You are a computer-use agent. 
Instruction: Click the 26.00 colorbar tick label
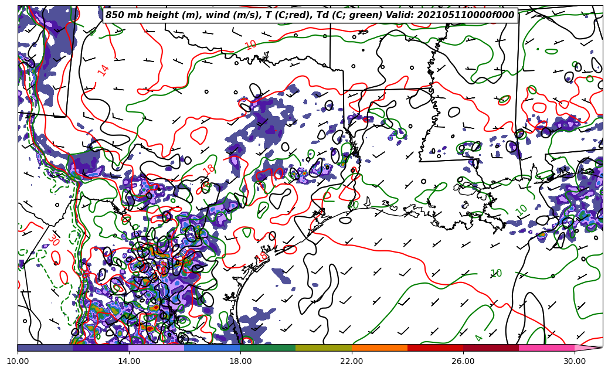point(463,361)
